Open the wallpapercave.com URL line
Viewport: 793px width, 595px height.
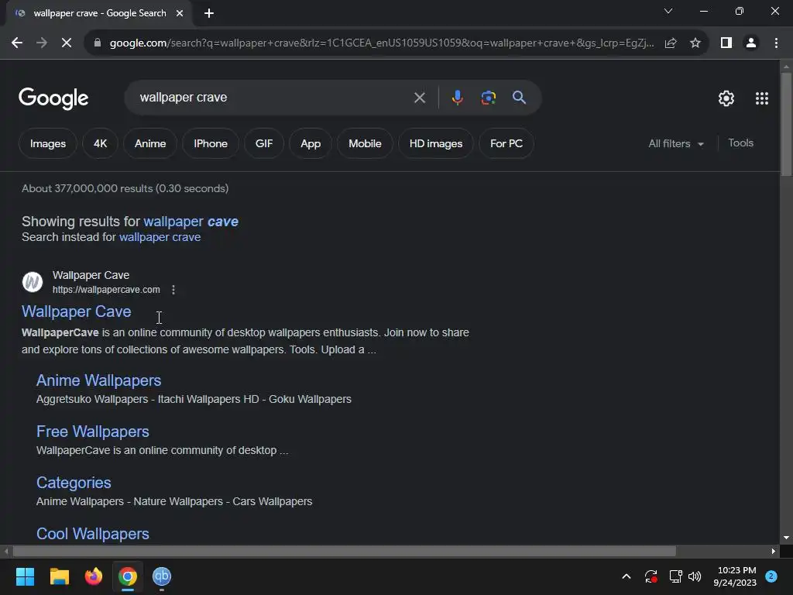point(106,290)
